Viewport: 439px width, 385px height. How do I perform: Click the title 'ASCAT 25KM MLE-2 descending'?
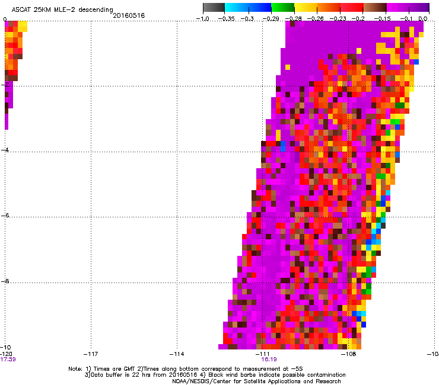[62, 9]
